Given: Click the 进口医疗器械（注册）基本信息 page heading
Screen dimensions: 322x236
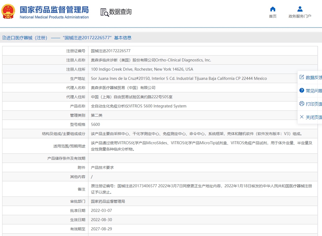Looking at the screenshot, I should pos(67,38).
